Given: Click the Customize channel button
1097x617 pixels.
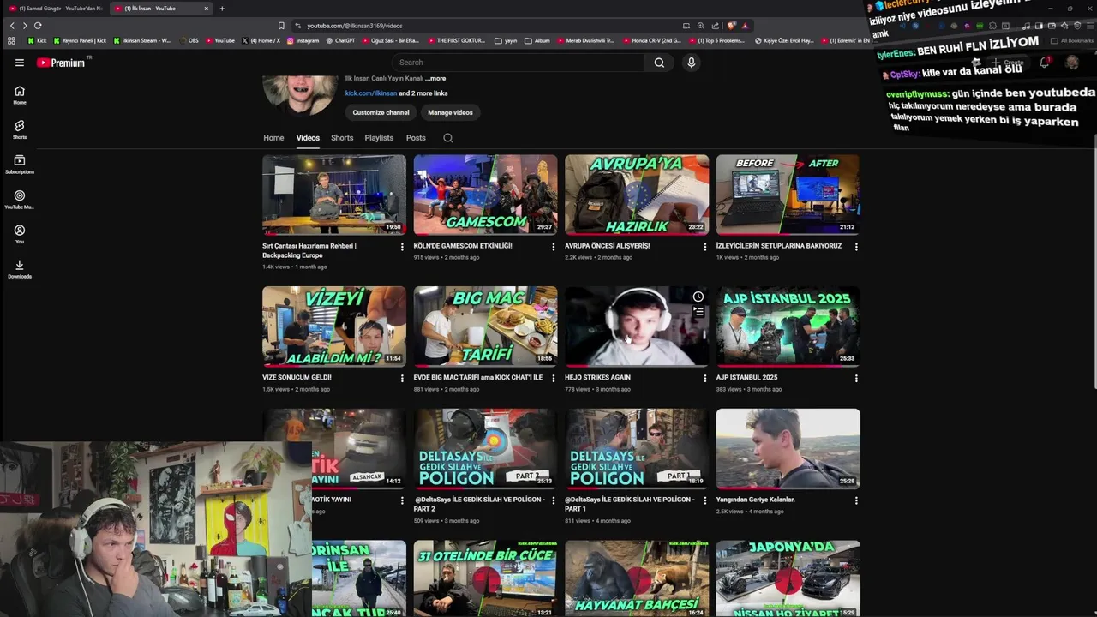Looking at the screenshot, I should pos(381,112).
